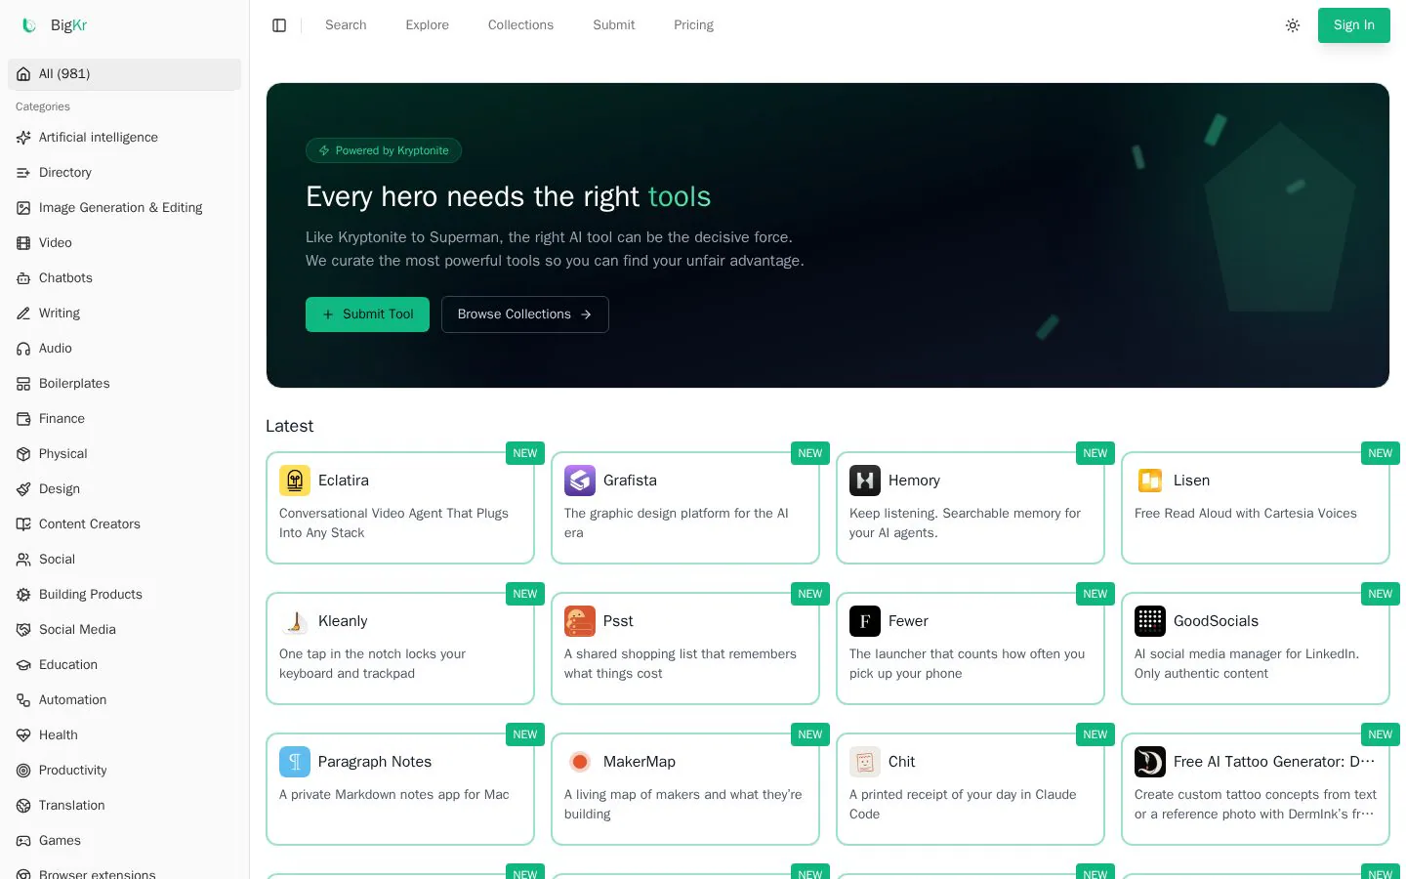Click the Finance category
The image size is (1406, 879).
coord(124,419)
